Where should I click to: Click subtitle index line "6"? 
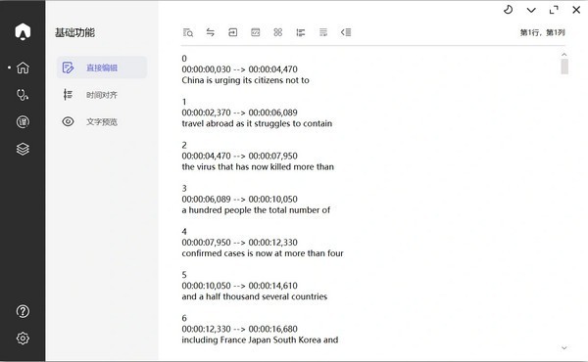click(x=184, y=318)
